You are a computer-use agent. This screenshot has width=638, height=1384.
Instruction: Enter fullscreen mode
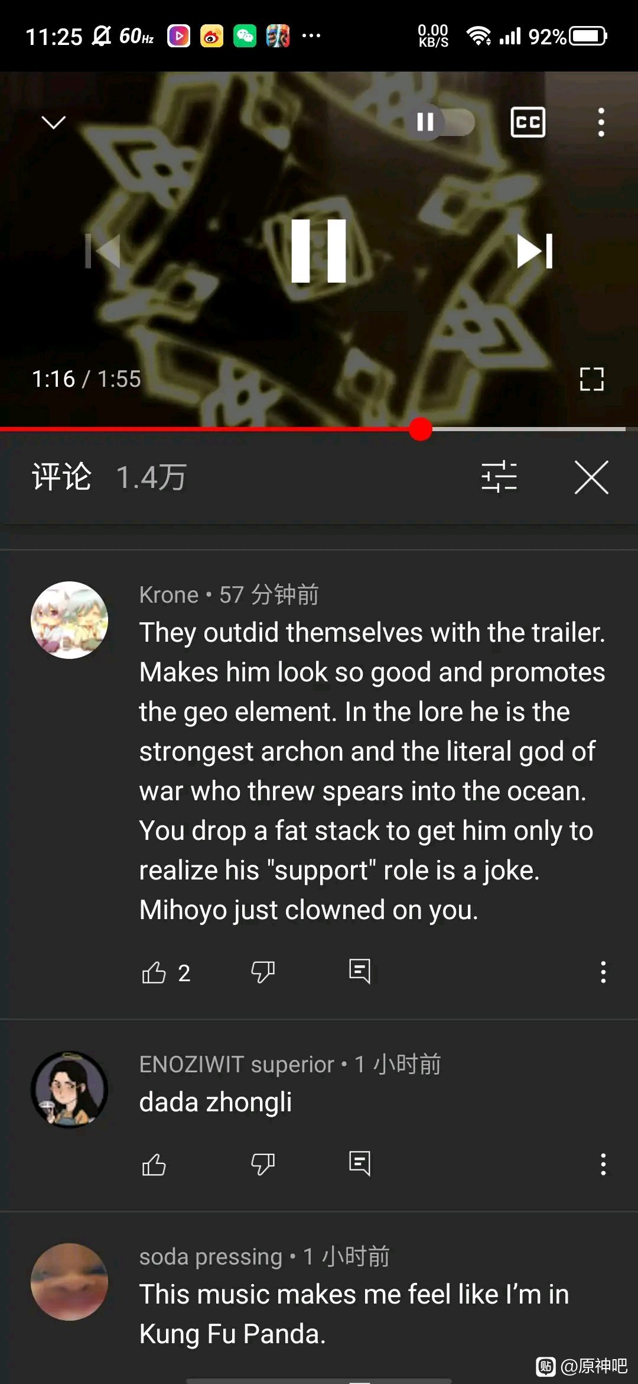[591, 379]
